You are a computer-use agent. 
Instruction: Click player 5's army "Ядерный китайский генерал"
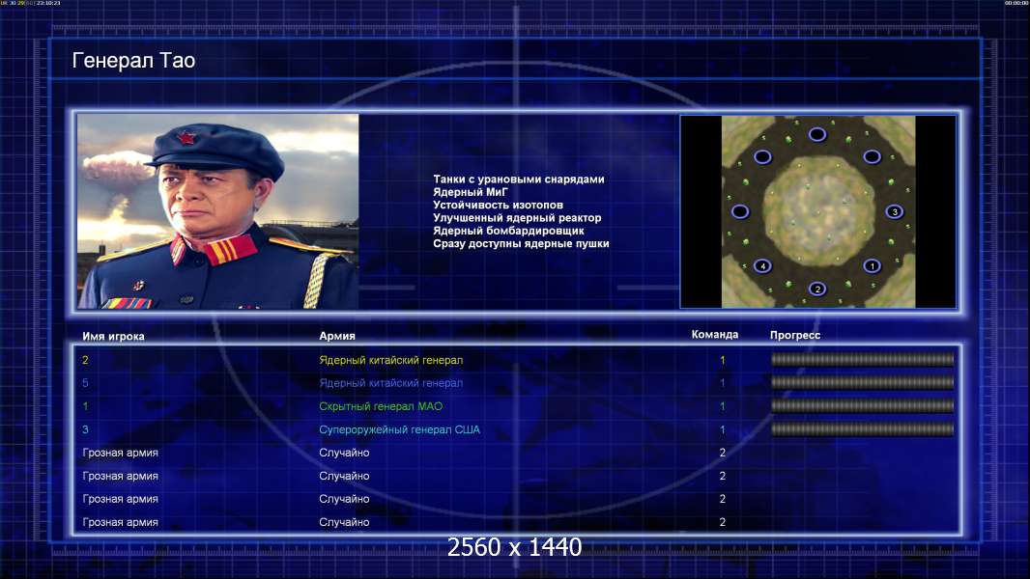[x=391, y=383]
